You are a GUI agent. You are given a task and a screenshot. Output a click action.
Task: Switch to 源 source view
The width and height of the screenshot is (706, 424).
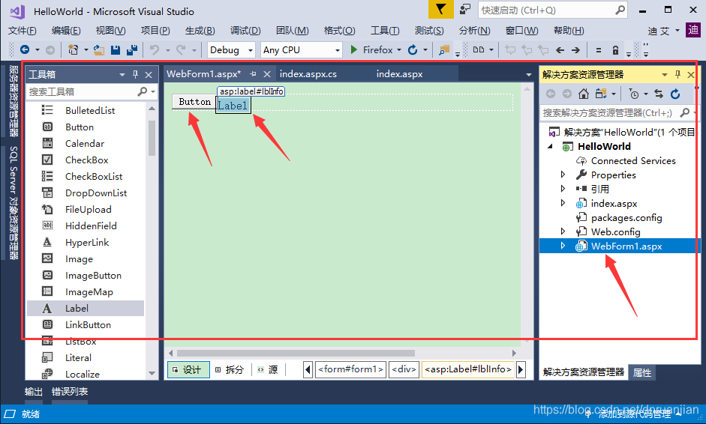pyautogui.click(x=268, y=369)
